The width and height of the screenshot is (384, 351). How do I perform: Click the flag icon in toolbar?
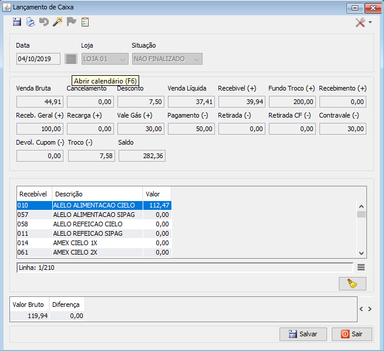tap(71, 22)
